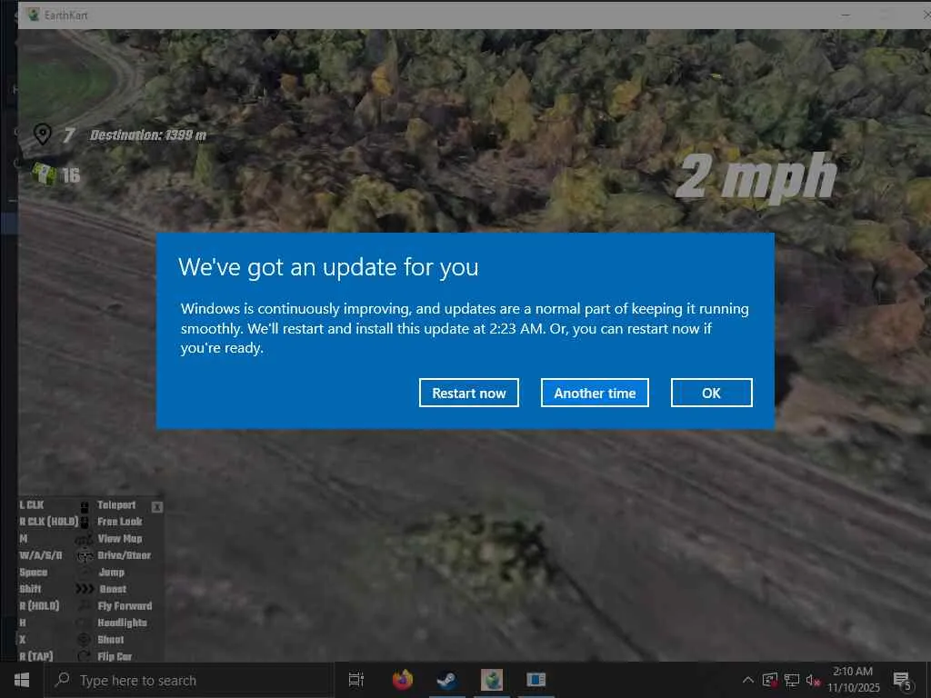Click the Restart now button

pos(468,393)
